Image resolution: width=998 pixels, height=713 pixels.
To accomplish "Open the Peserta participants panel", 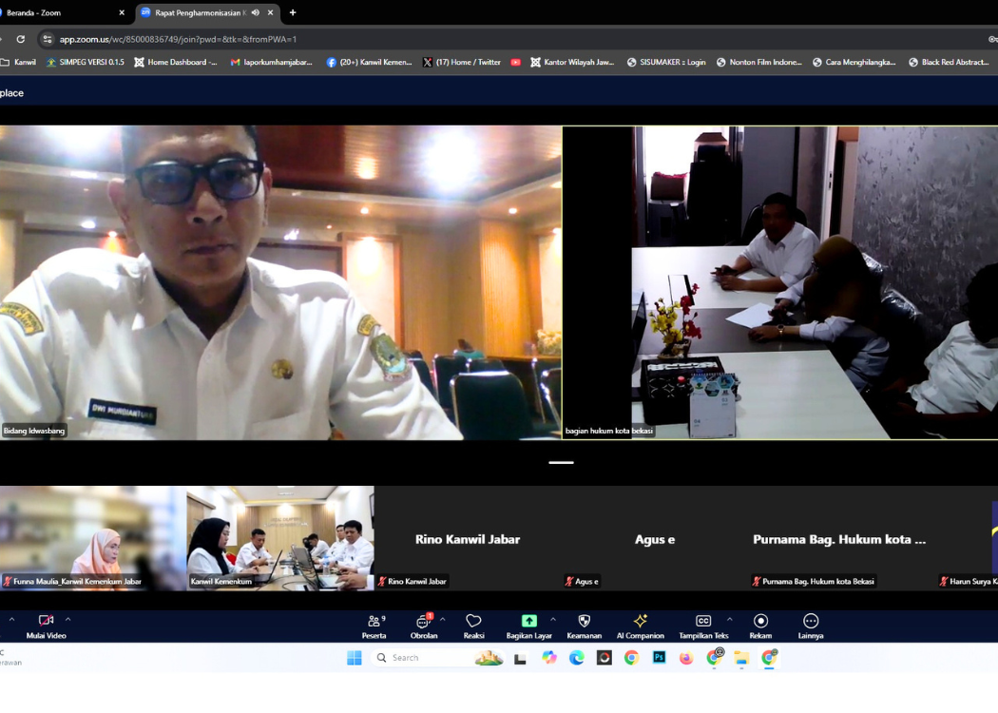I will [x=374, y=626].
